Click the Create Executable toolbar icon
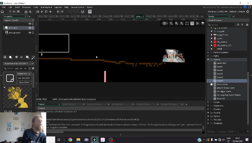 click(26, 12)
